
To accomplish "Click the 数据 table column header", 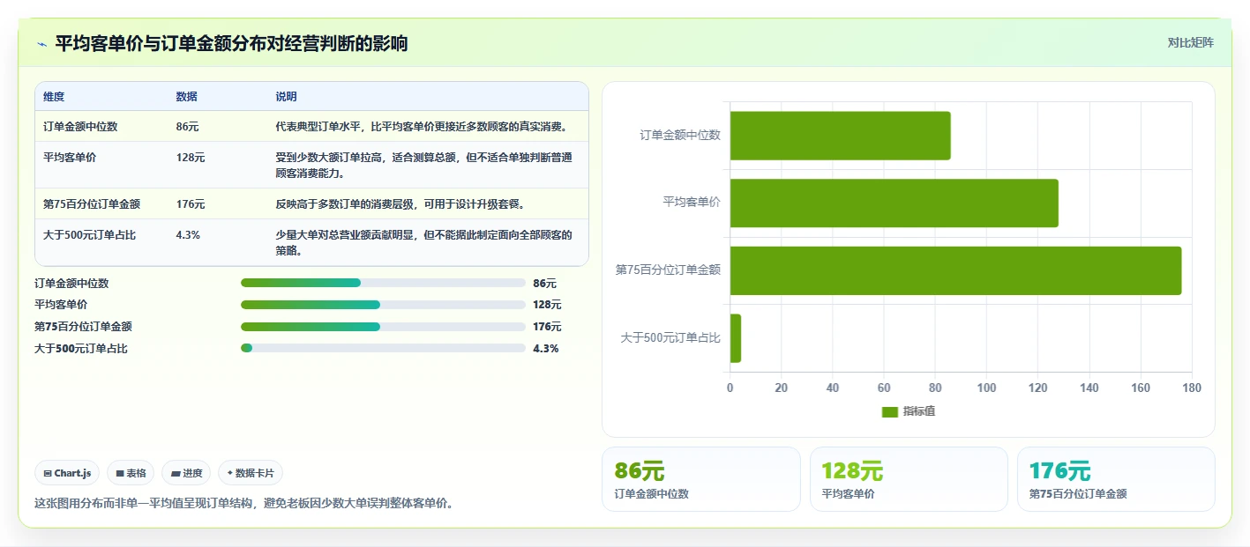I will [187, 97].
